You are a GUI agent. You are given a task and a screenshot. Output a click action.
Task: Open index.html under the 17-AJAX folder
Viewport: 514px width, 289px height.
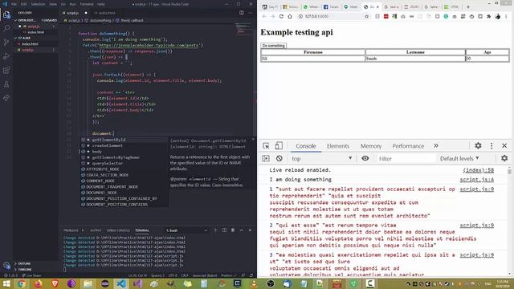point(30,44)
